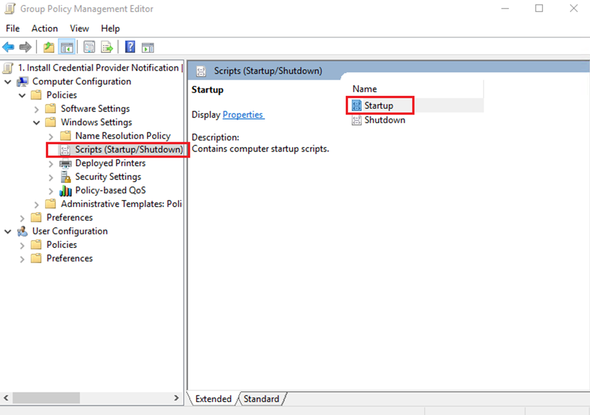Click tree pane horizontal scrollbar left arrow
This screenshot has height=415, width=590.
(6, 398)
